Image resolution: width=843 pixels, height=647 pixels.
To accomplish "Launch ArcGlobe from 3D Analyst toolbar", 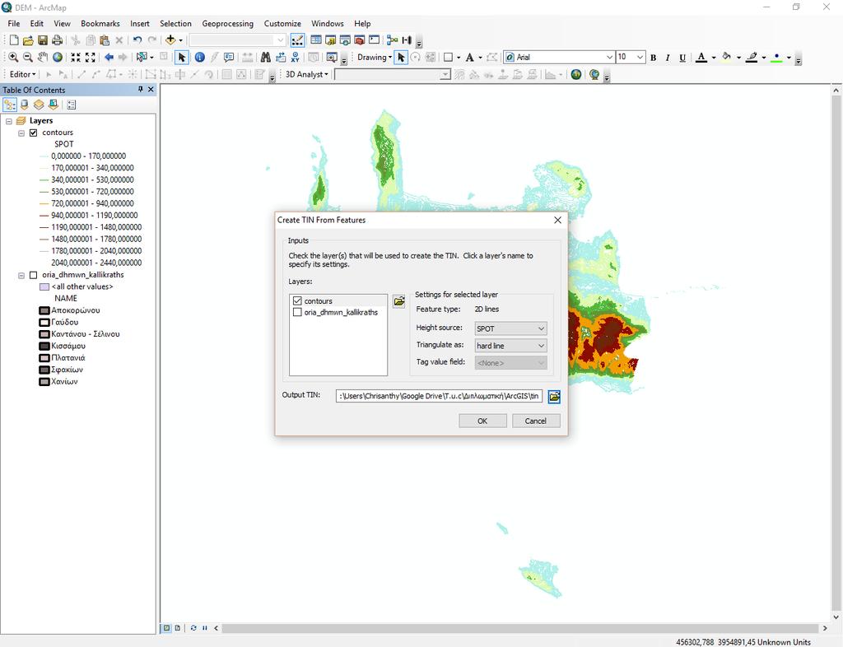I will pos(594,74).
